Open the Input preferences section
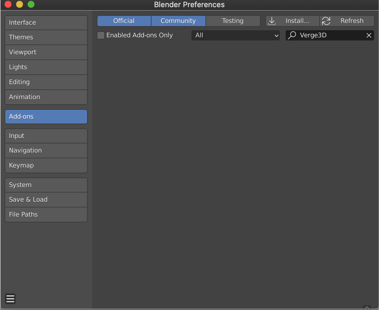 (x=46, y=136)
